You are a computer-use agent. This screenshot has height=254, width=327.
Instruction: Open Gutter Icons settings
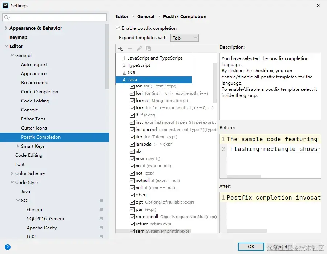34,128
